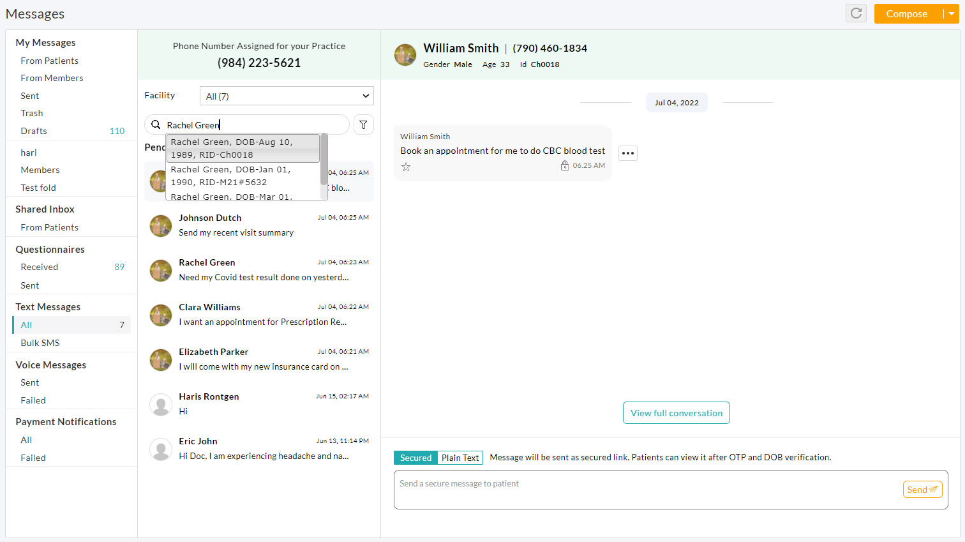Star William Smith's message
The width and height of the screenshot is (965, 542).
pos(405,167)
